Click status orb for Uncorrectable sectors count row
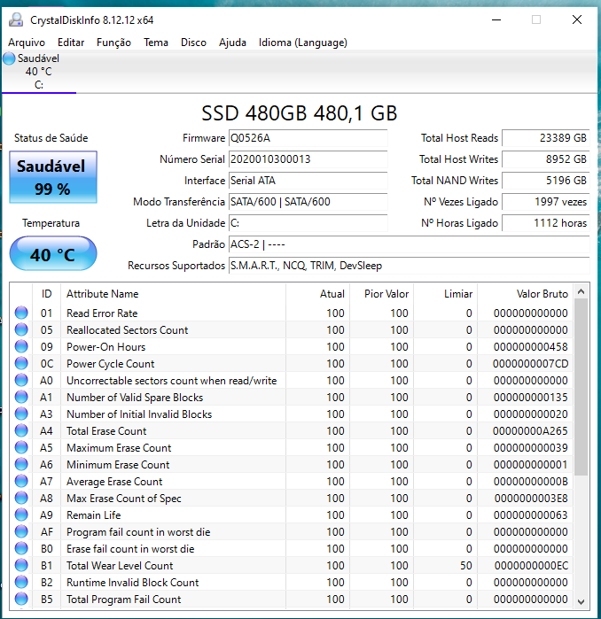This screenshot has height=619, width=601. coord(21,380)
